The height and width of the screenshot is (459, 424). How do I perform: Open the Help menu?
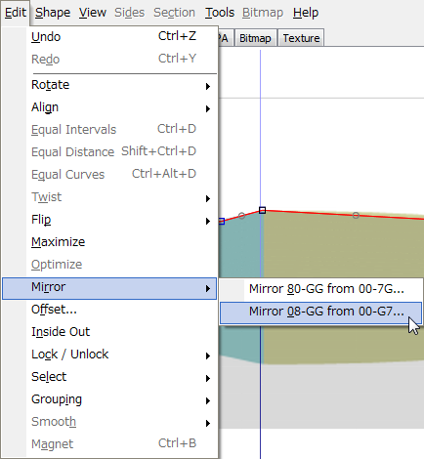pos(306,13)
